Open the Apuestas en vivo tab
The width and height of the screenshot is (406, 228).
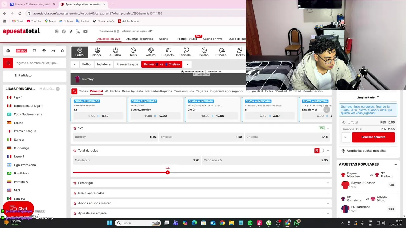click(x=108, y=39)
